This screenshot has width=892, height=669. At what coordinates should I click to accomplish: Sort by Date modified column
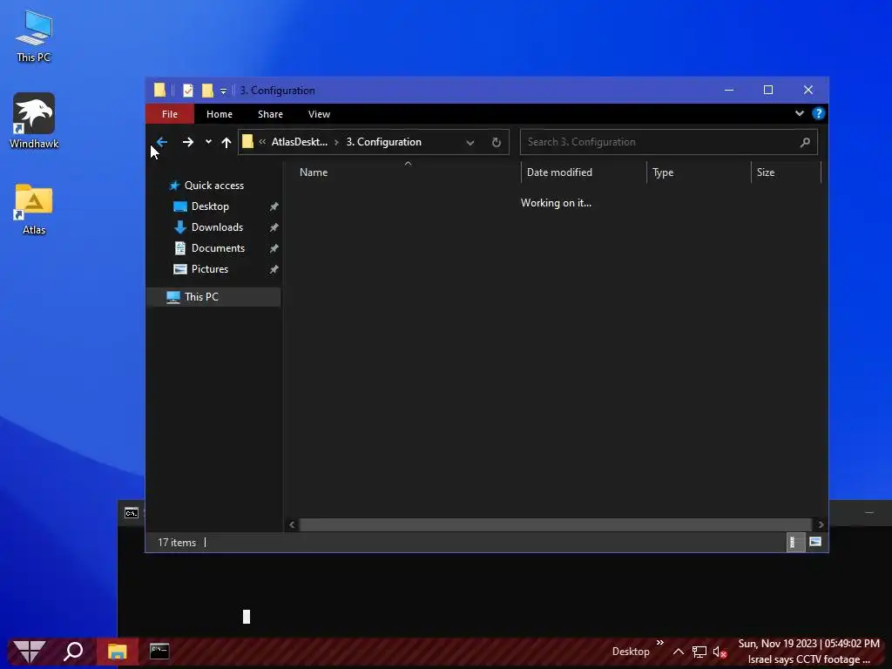584,172
